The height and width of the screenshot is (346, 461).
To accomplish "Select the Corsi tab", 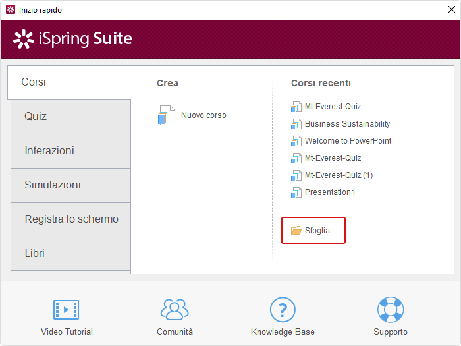I will pyautogui.click(x=69, y=82).
